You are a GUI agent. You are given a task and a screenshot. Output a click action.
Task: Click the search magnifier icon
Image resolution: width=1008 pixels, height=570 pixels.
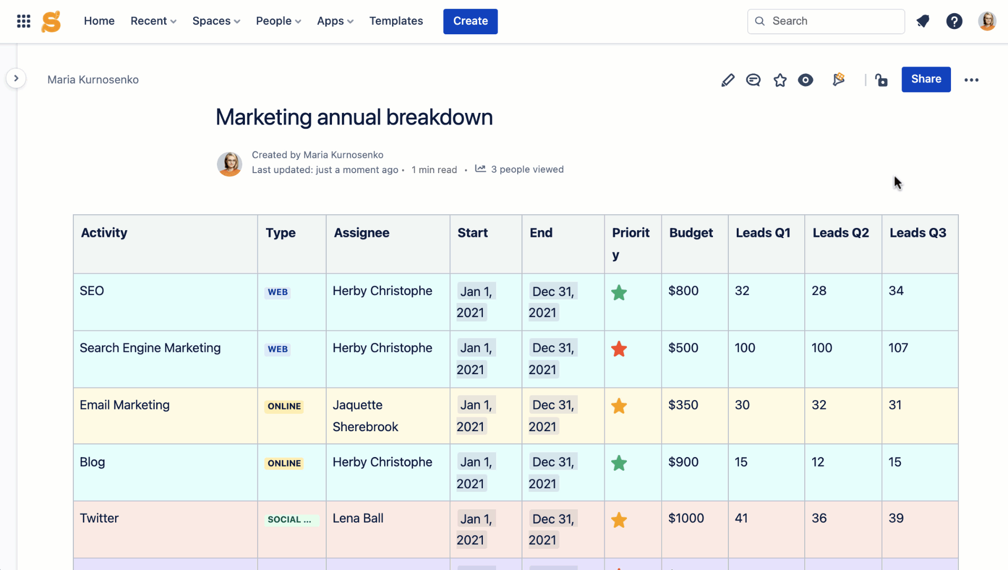point(759,21)
